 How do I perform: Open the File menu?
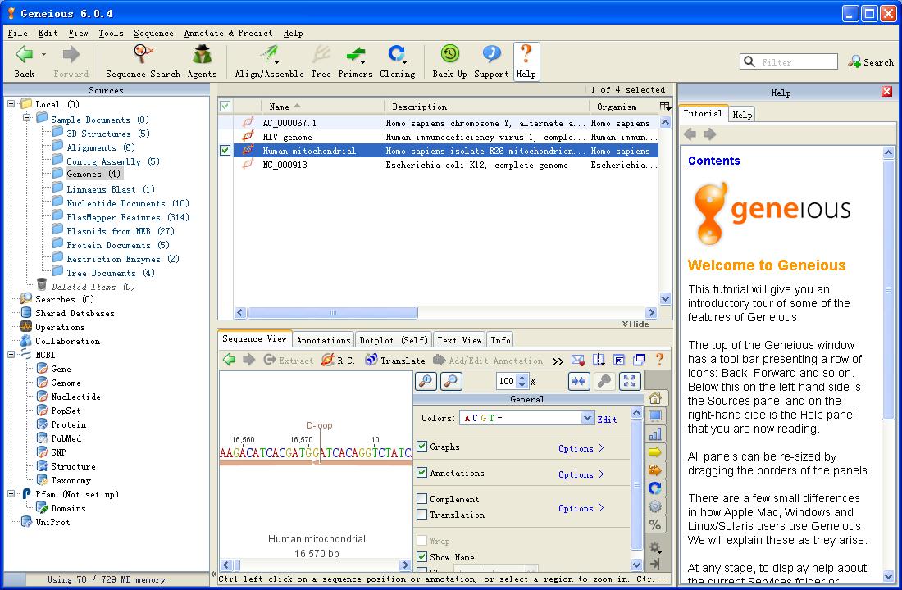[18, 34]
